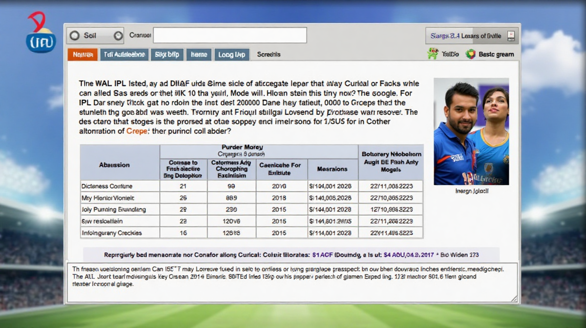Click the Cranuer text input field
This screenshot has height=328, width=586.
230,36
